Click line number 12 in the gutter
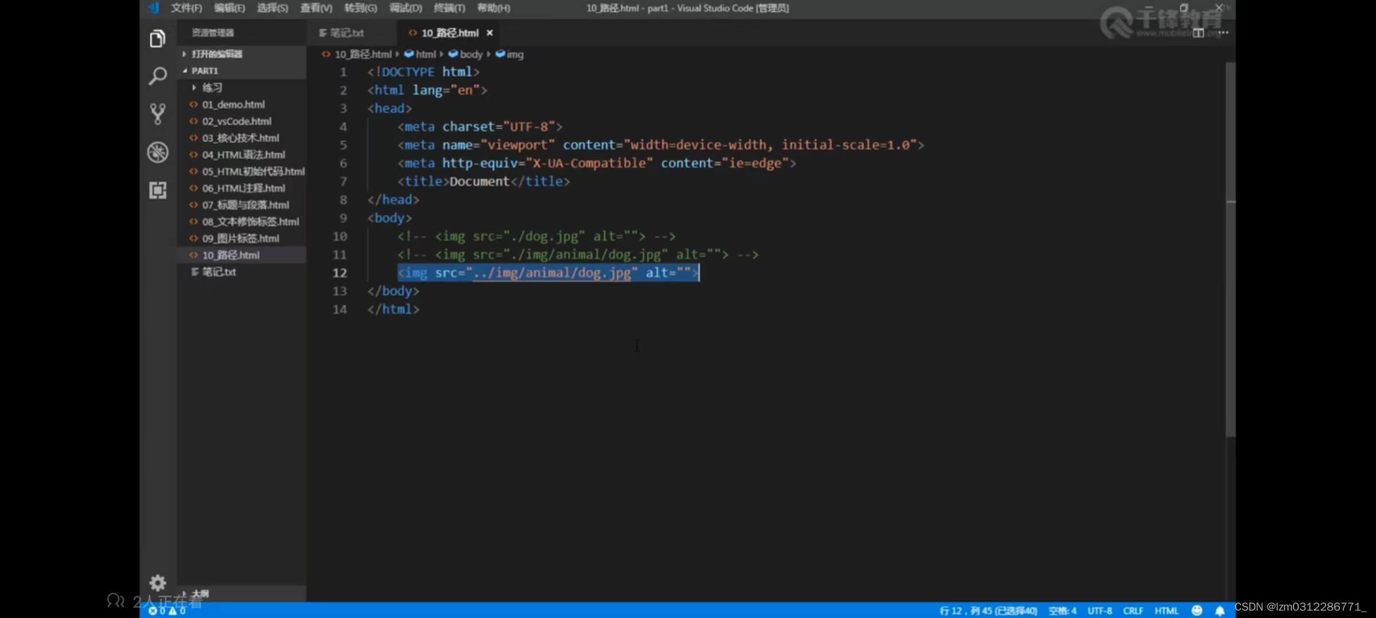This screenshot has width=1376, height=618. point(339,273)
